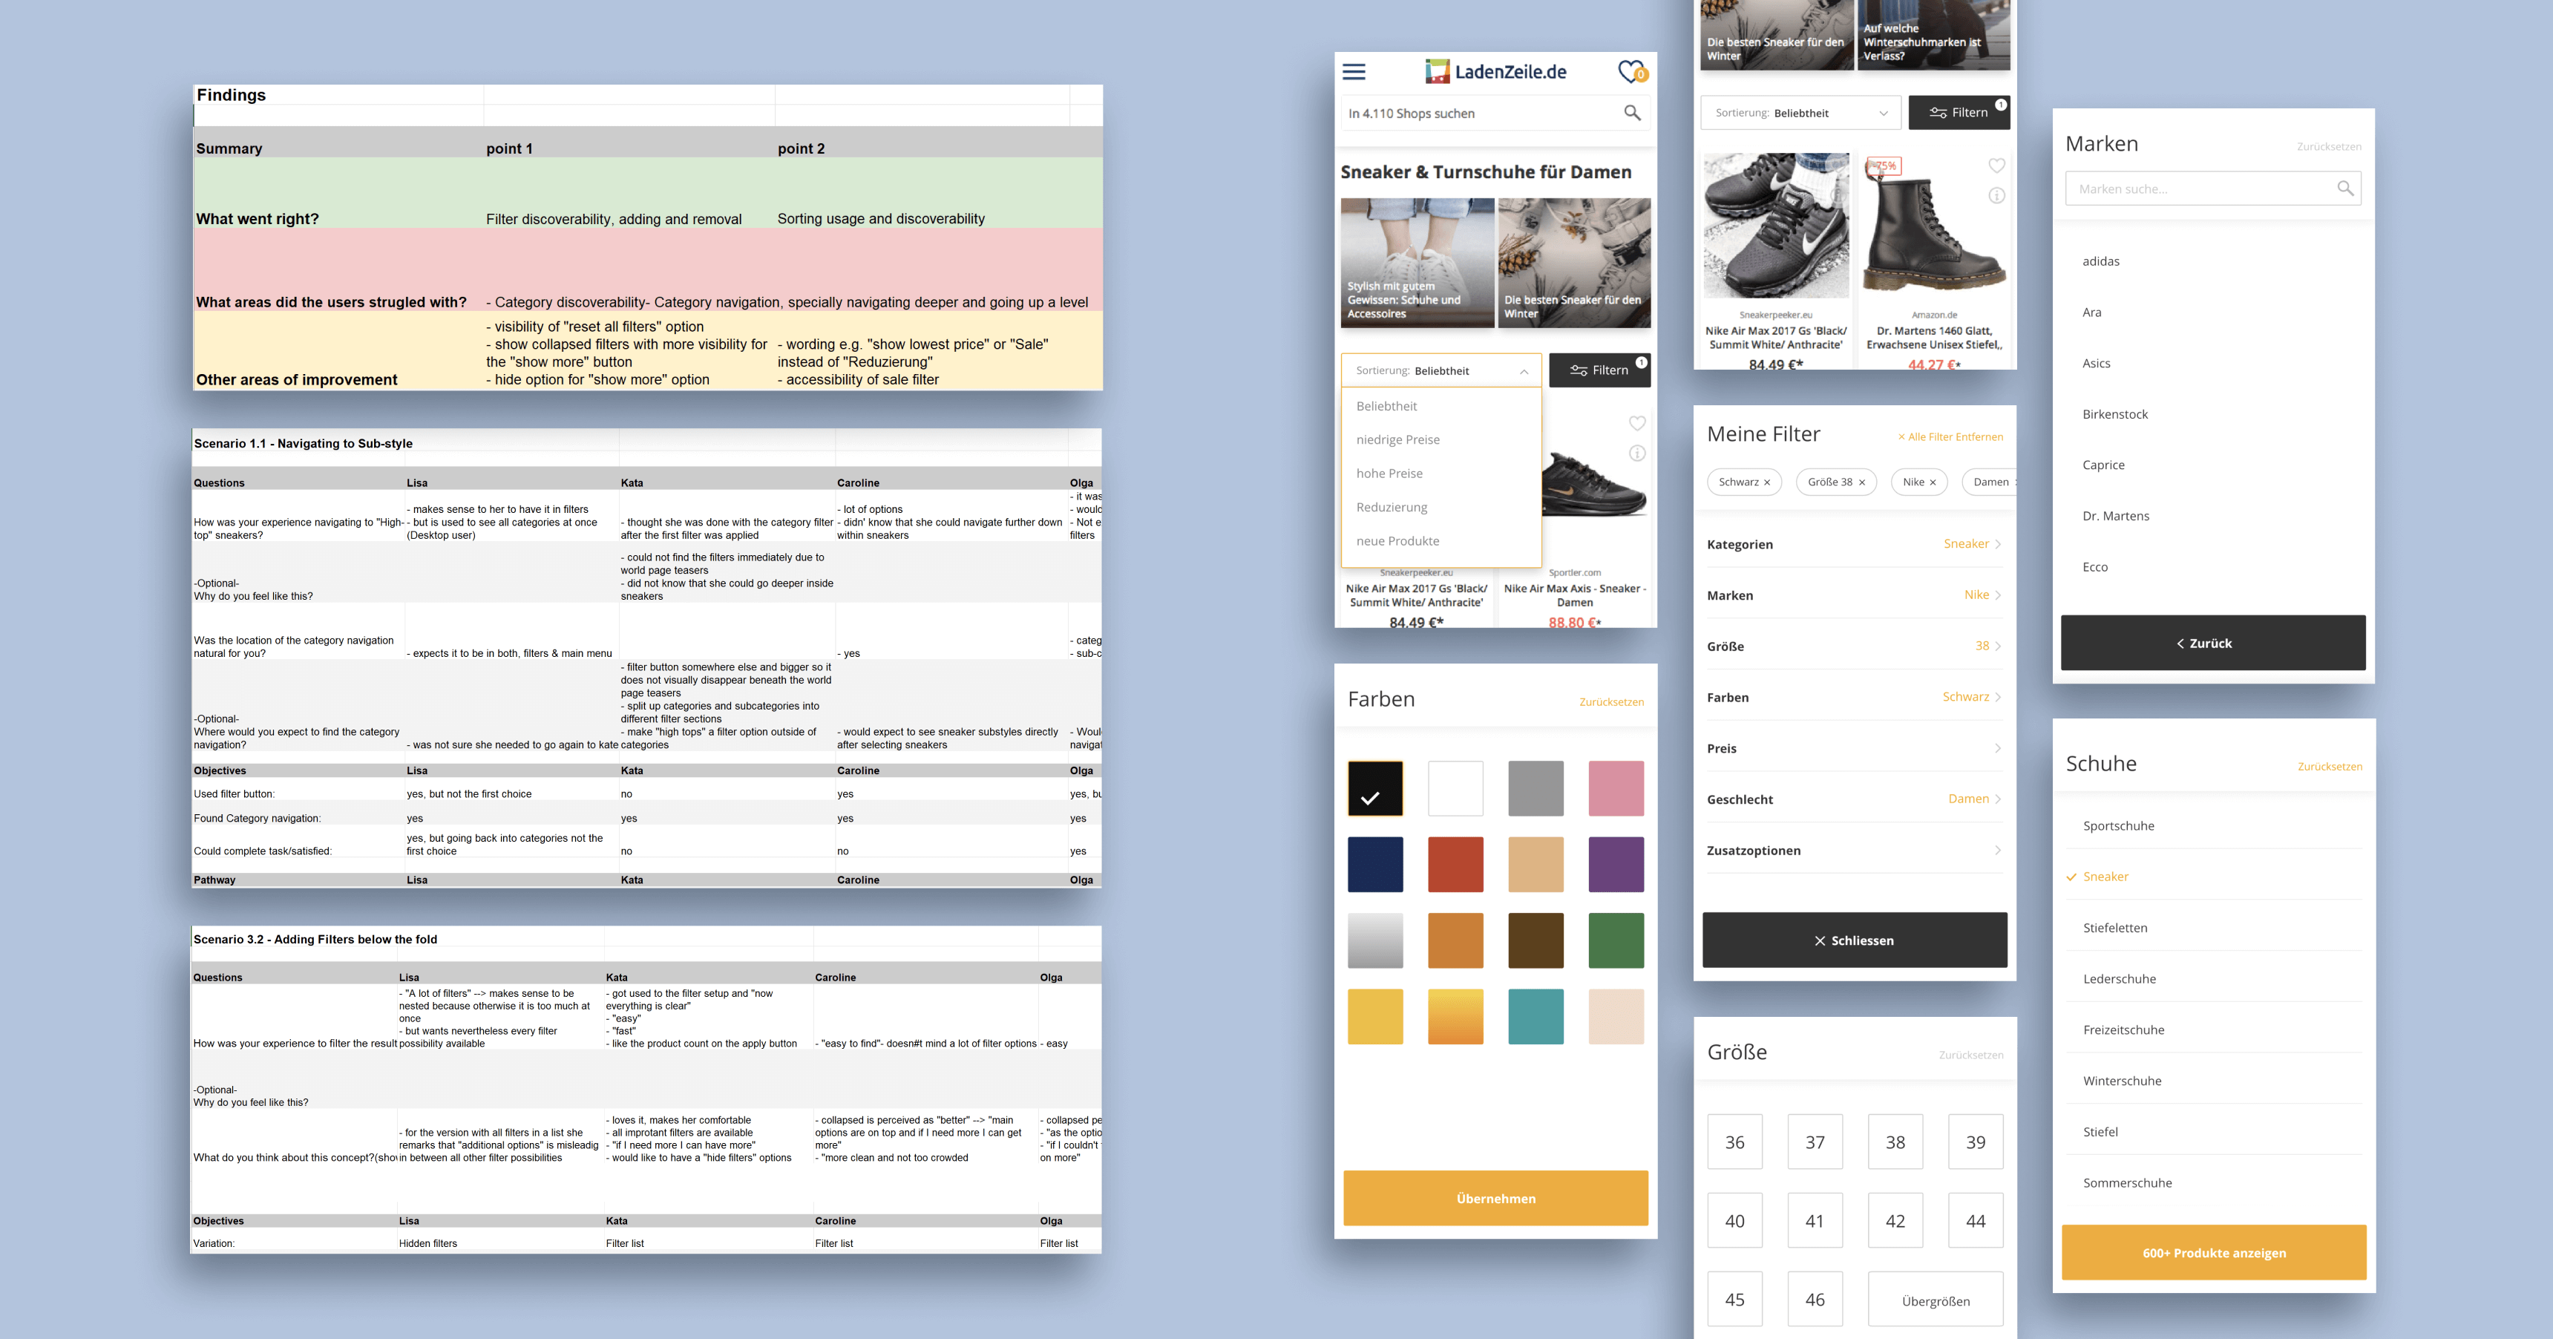
Task: Click 600+ Produkte anzeigen button
Action: (x=2213, y=1253)
